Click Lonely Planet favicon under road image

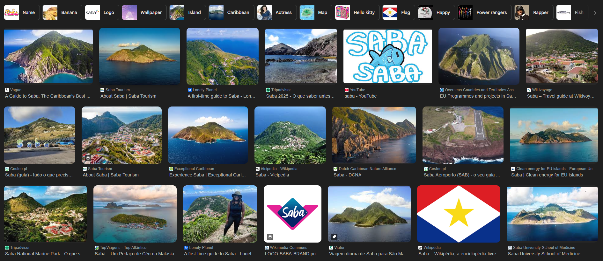coord(190,90)
